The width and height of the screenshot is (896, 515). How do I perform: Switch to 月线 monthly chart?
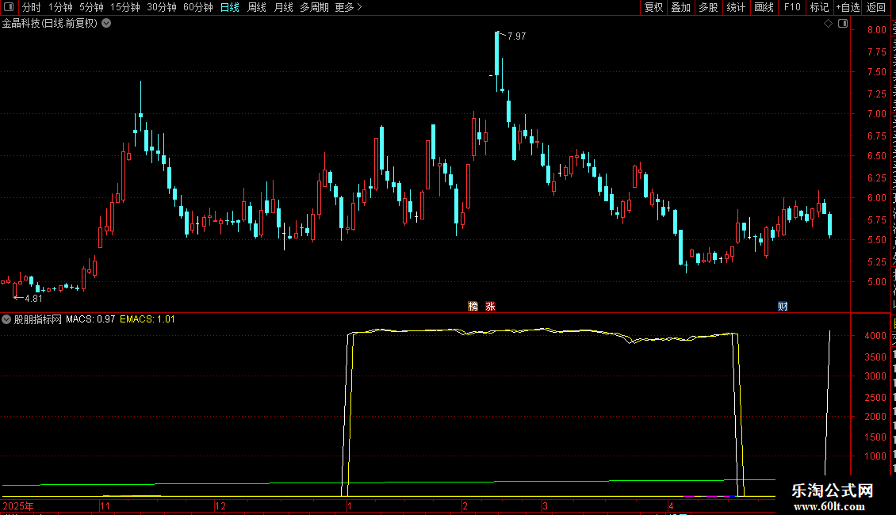click(x=283, y=7)
